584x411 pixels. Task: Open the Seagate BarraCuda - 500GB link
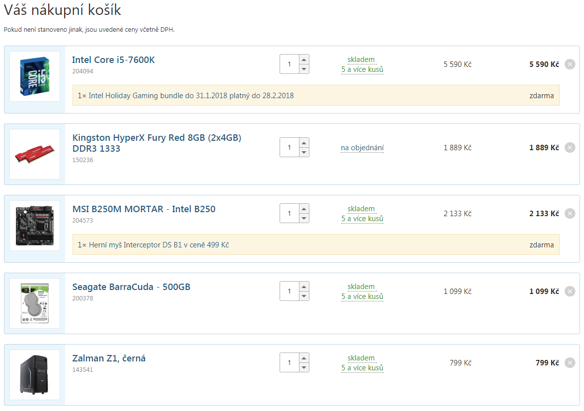point(131,287)
